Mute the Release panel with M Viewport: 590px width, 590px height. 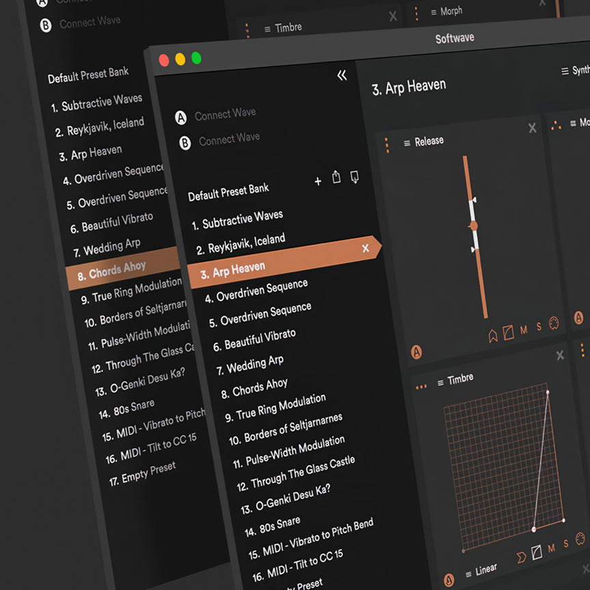pyautogui.click(x=524, y=330)
